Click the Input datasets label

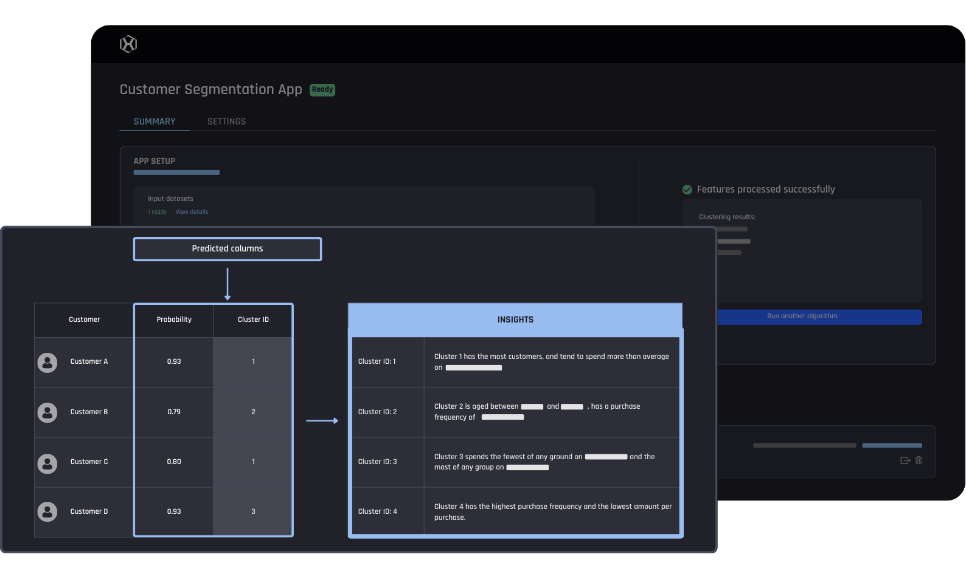click(x=170, y=199)
